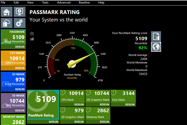
Task: Open the Advanced menu
Action: click(64, 2)
